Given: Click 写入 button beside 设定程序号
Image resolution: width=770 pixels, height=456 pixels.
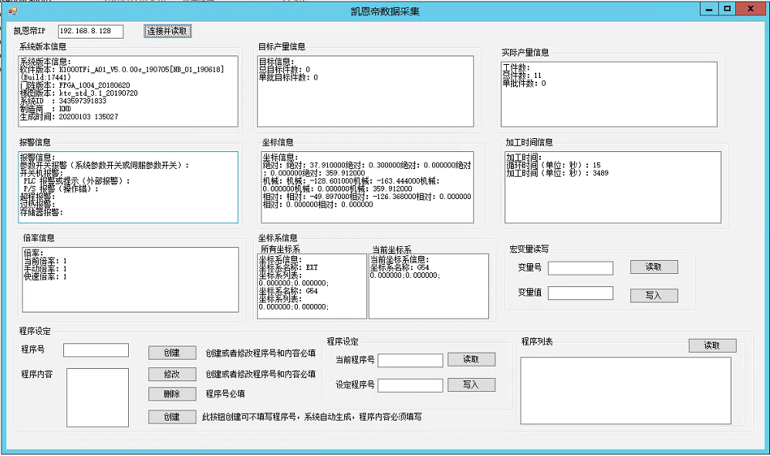Looking at the screenshot, I should point(471,385).
